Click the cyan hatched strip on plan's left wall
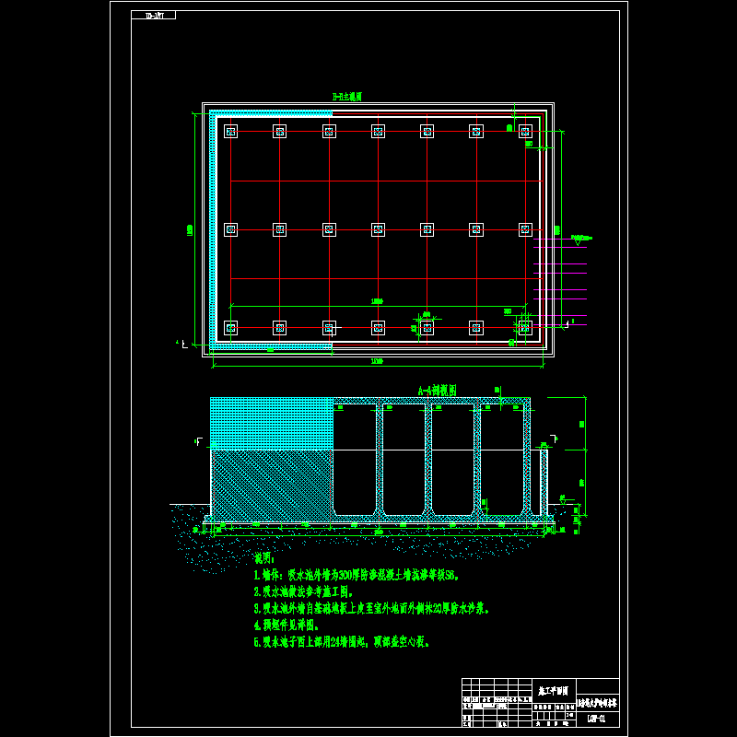The image size is (737, 737). 213,230
